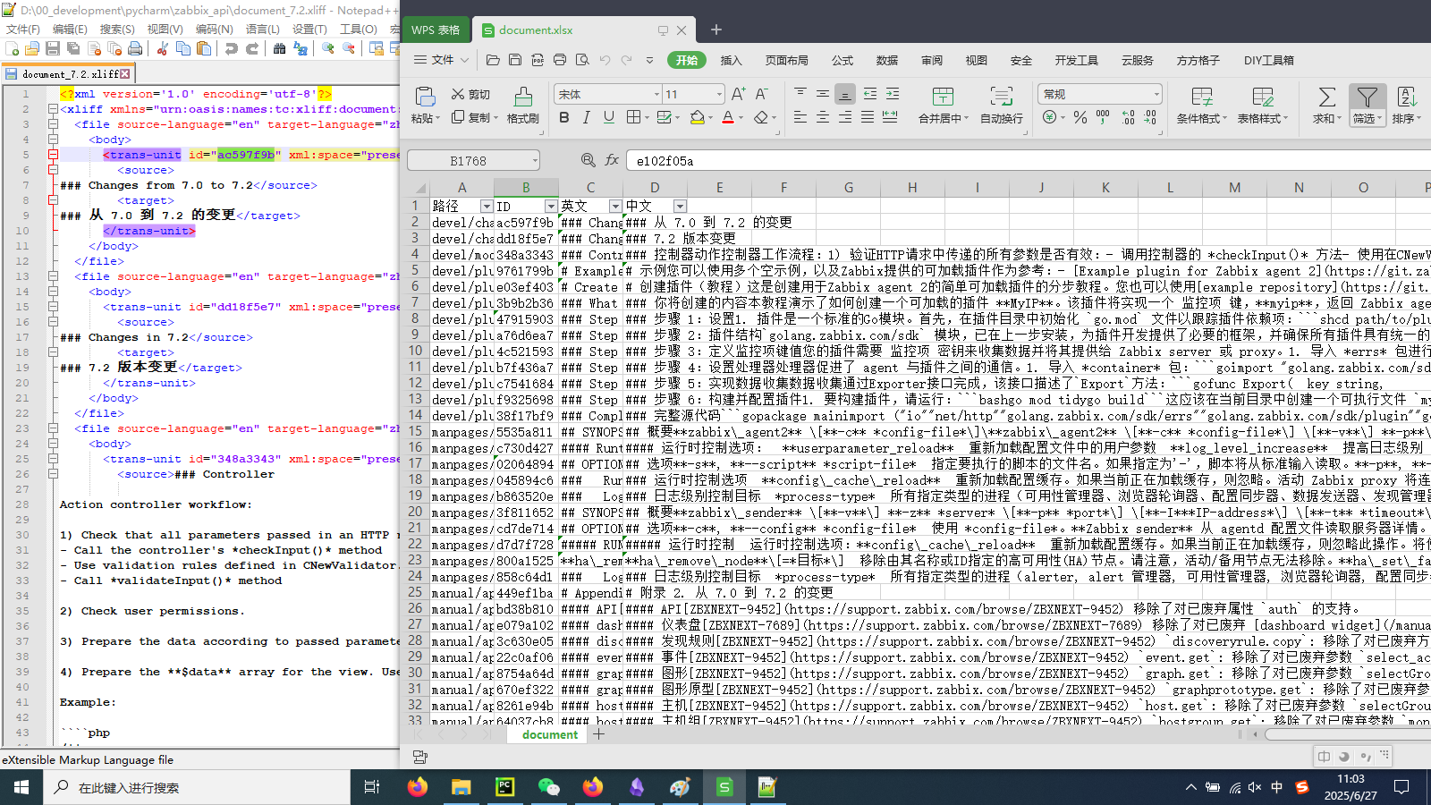Viewport: 1431px width, 805px height.
Task: Open font size dropdown showing 11
Action: pyautogui.click(x=718, y=94)
